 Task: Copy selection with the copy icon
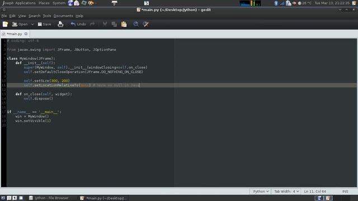coord(114,24)
